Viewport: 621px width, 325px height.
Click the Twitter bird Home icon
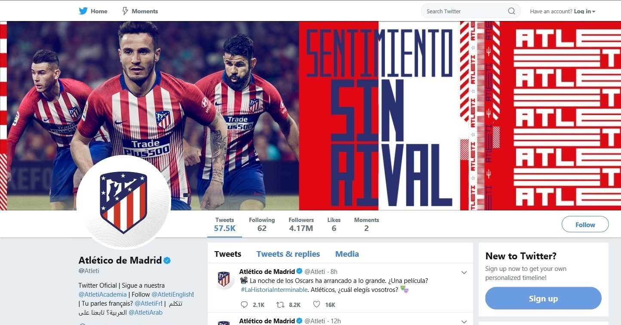pyautogui.click(x=83, y=11)
